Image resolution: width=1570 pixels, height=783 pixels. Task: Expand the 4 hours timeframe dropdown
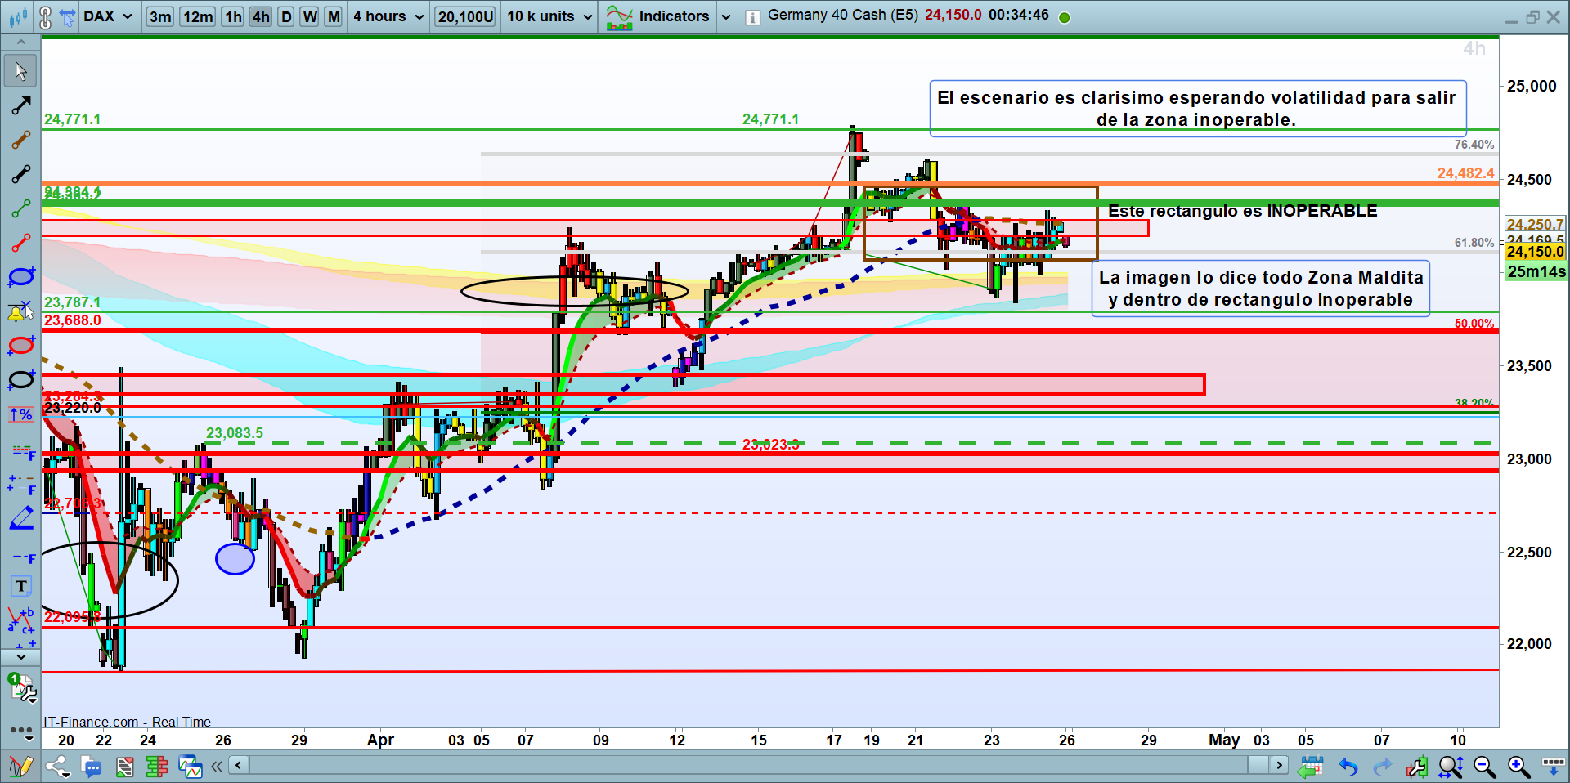pyautogui.click(x=388, y=16)
